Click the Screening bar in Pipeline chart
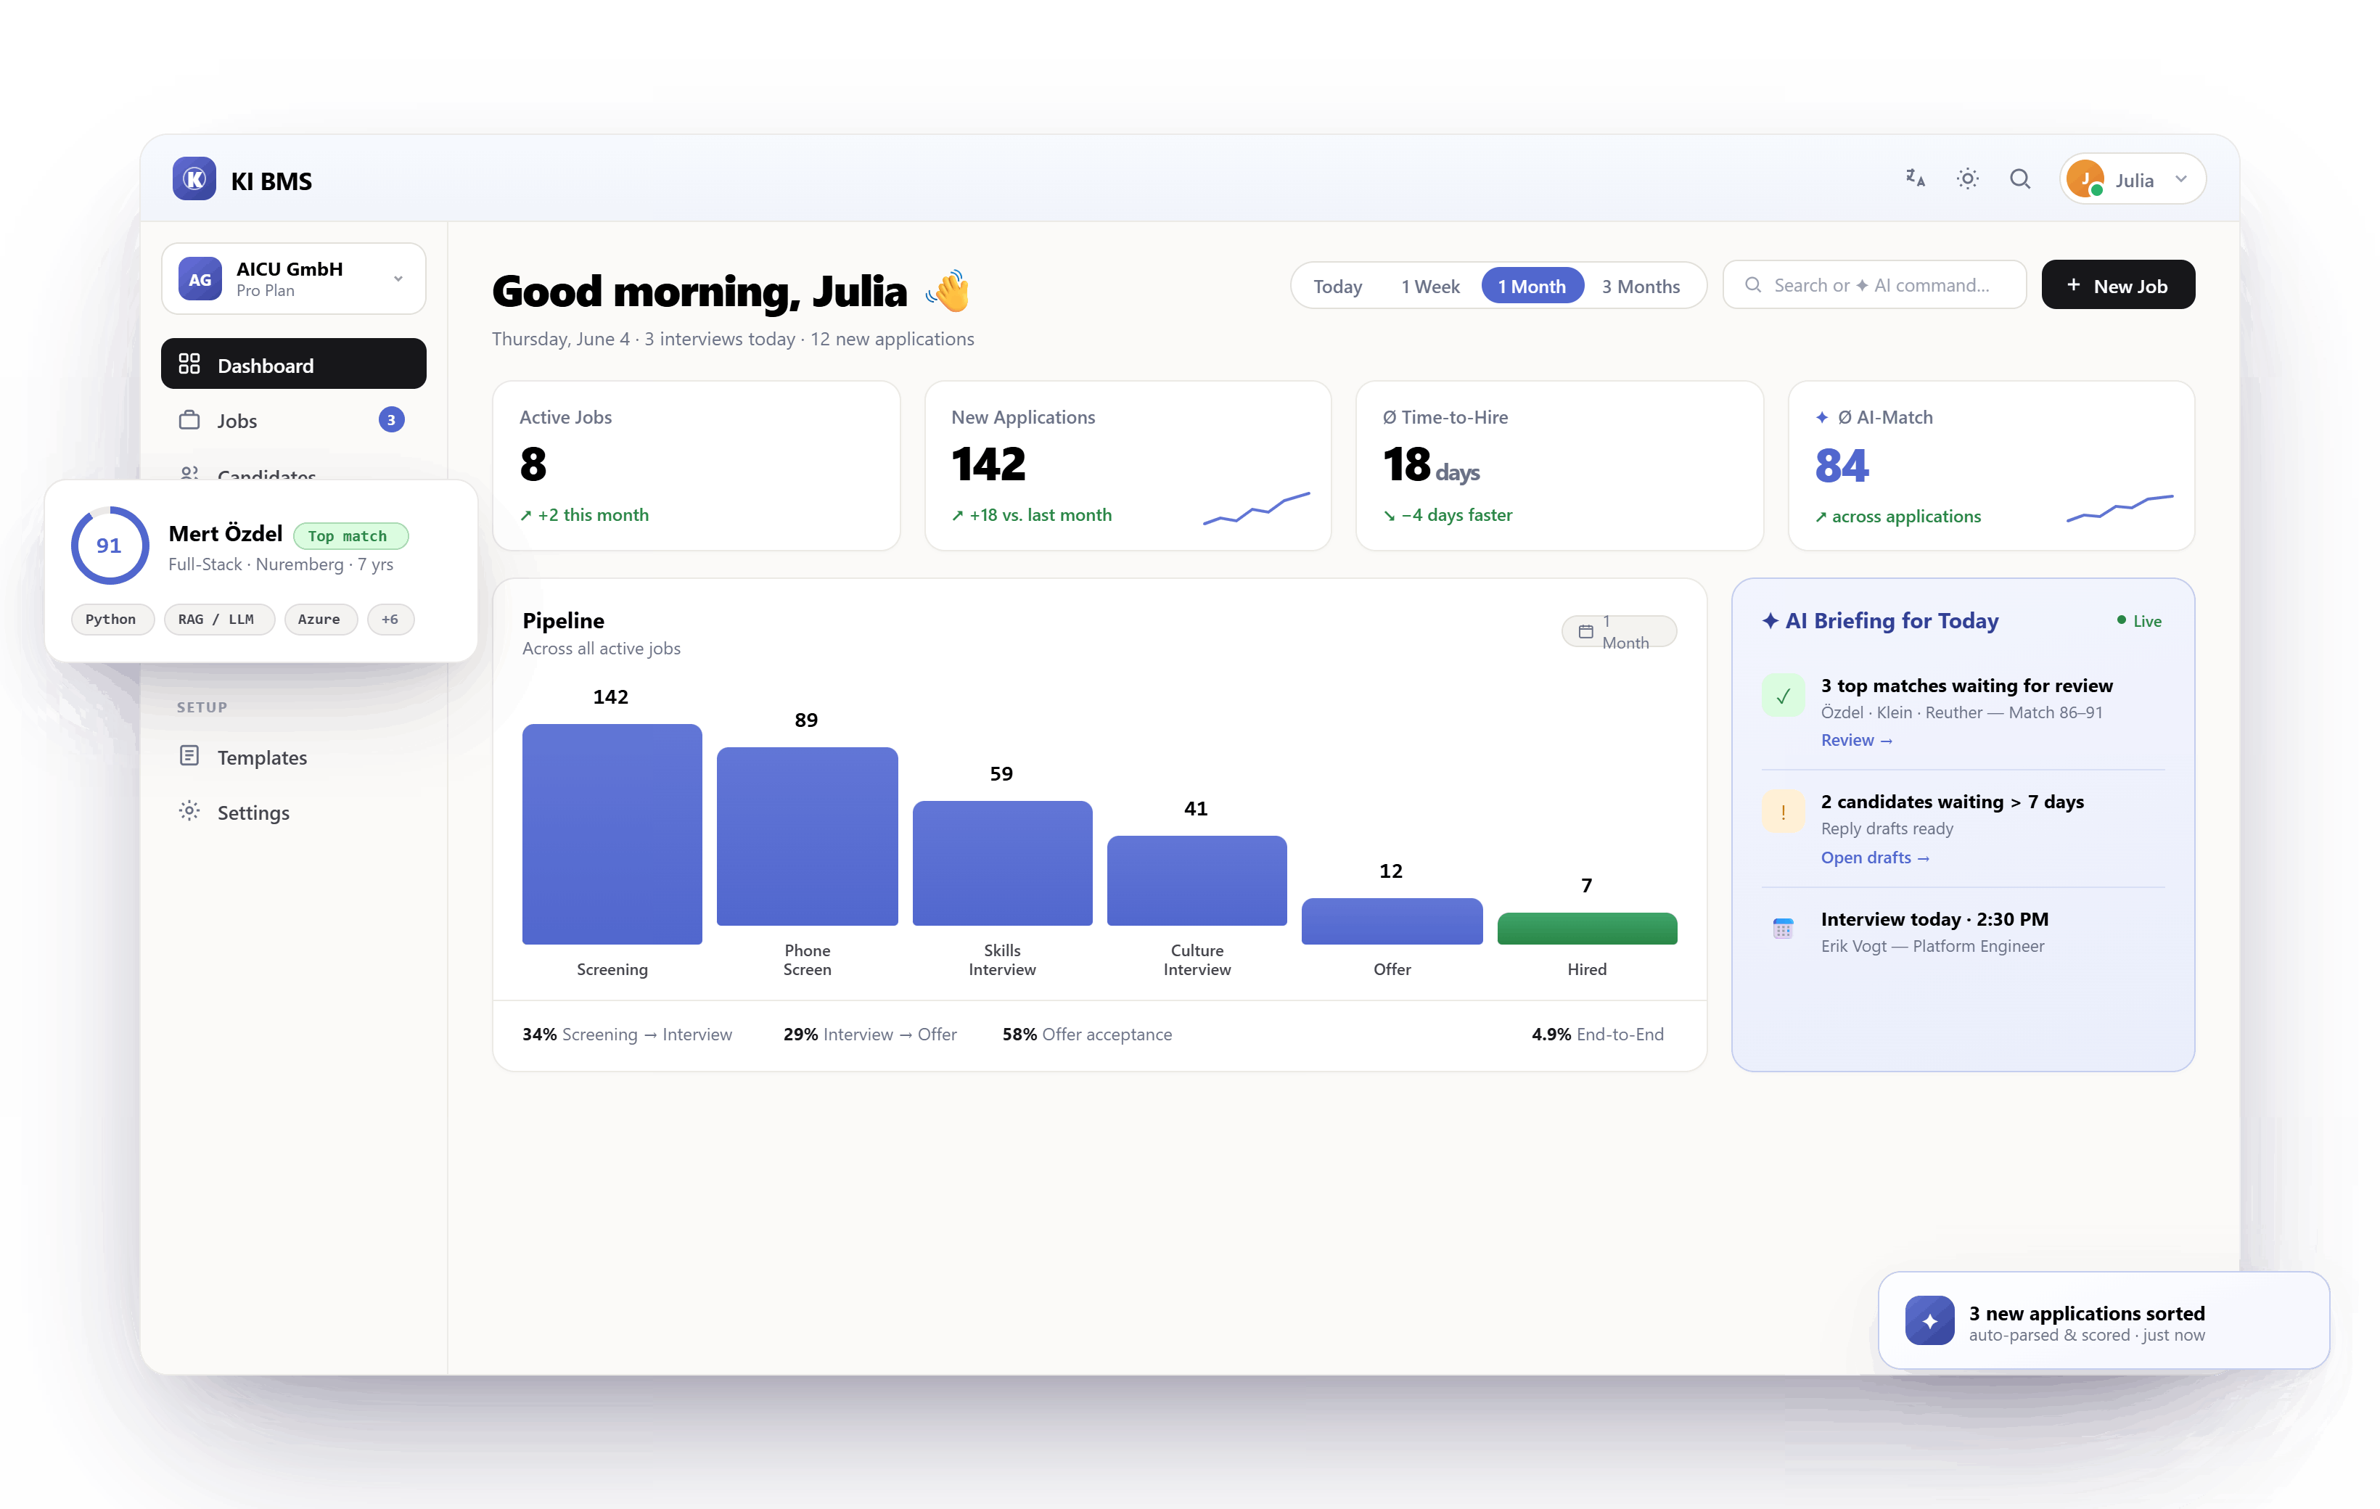2380x1509 pixels. [x=612, y=834]
